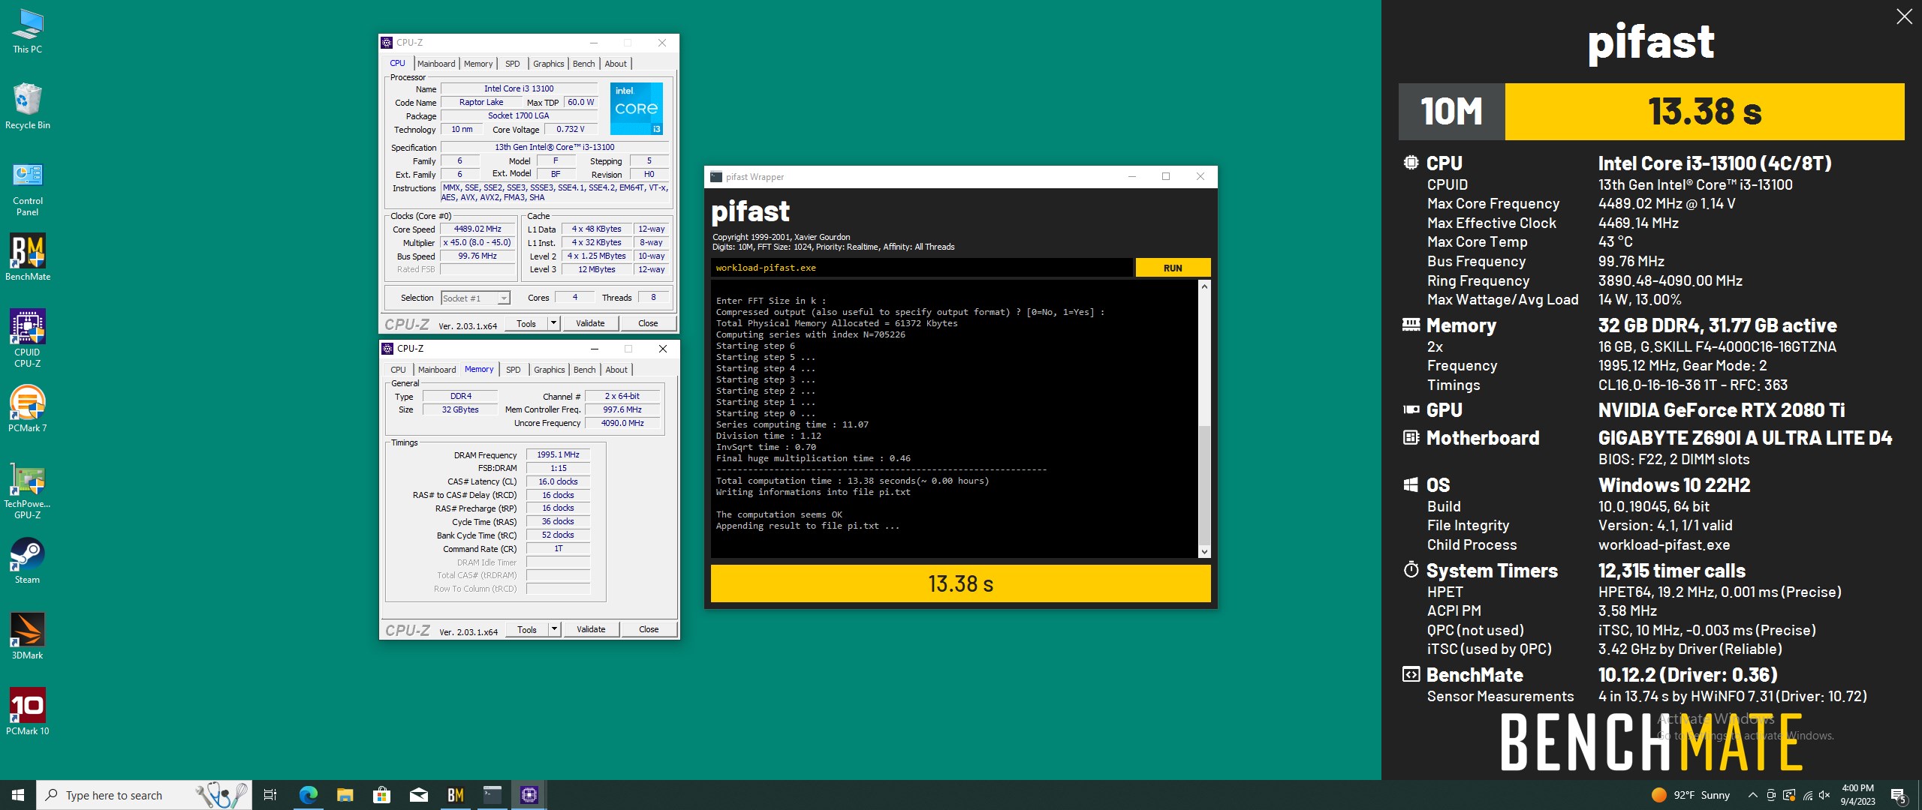Screen dimensions: 1922x810
Task: Open Control Panel desktop icon
Action: point(28,189)
